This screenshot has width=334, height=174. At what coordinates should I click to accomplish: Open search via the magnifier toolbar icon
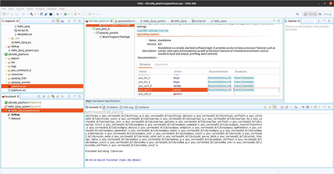[297, 14]
